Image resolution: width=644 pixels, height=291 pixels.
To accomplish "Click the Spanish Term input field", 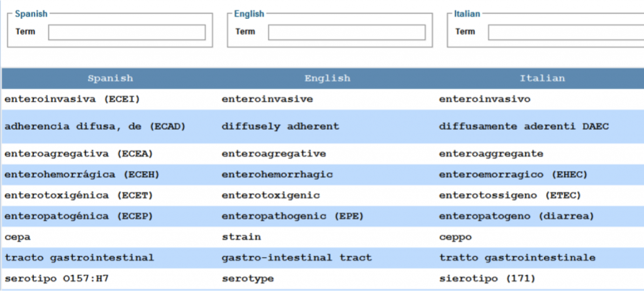I will coord(127,33).
